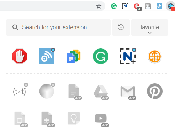175x139 pixels.
Task: Click the green Grammarly extension in list
Action: pyautogui.click(x=101, y=56)
